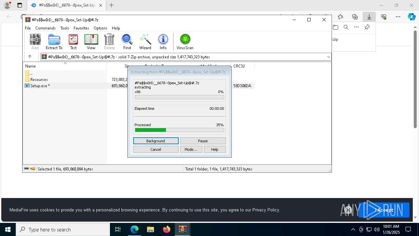The image size is (419, 236).
Task: Click the key icon in status bar
Action: pos(33,169)
